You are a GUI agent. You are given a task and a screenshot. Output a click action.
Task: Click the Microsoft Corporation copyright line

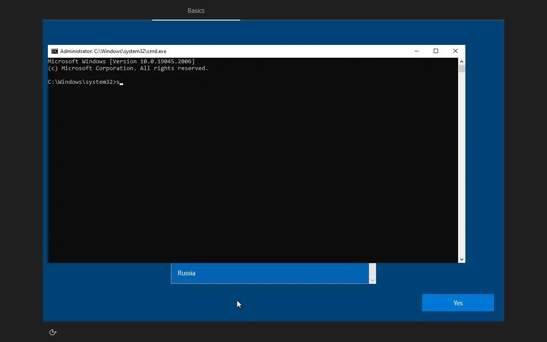coord(128,68)
